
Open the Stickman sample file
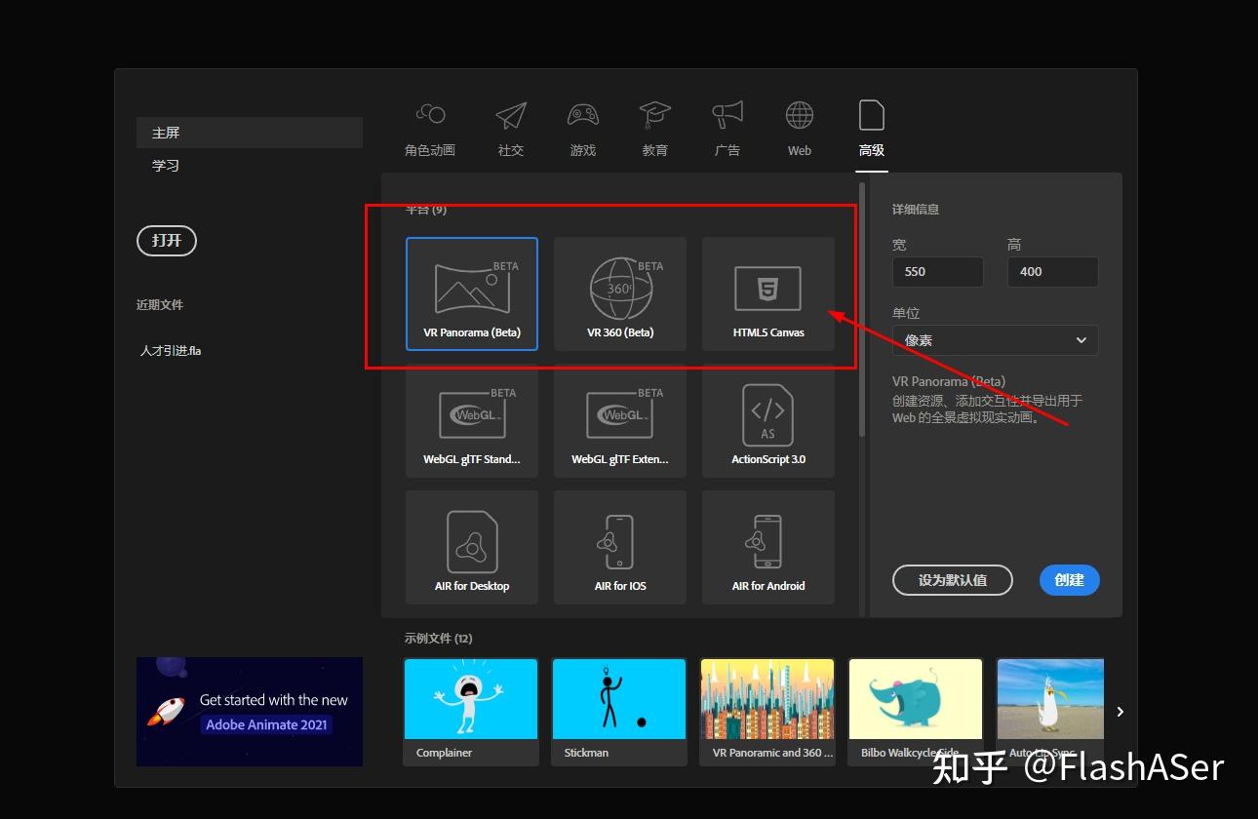pos(618,698)
